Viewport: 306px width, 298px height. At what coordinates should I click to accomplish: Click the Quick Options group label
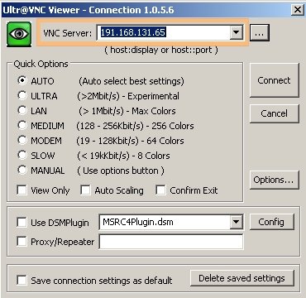(x=41, y=64)
